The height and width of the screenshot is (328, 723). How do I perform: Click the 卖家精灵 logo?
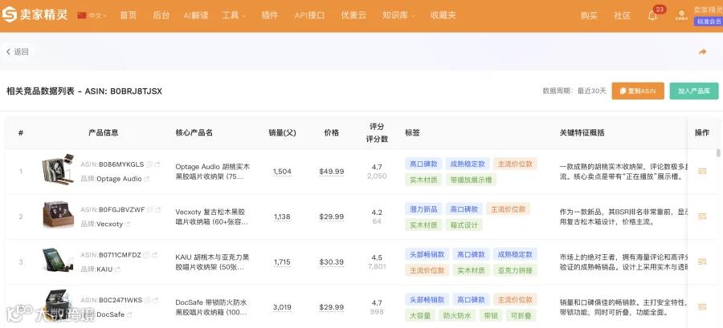pos(35,15)
